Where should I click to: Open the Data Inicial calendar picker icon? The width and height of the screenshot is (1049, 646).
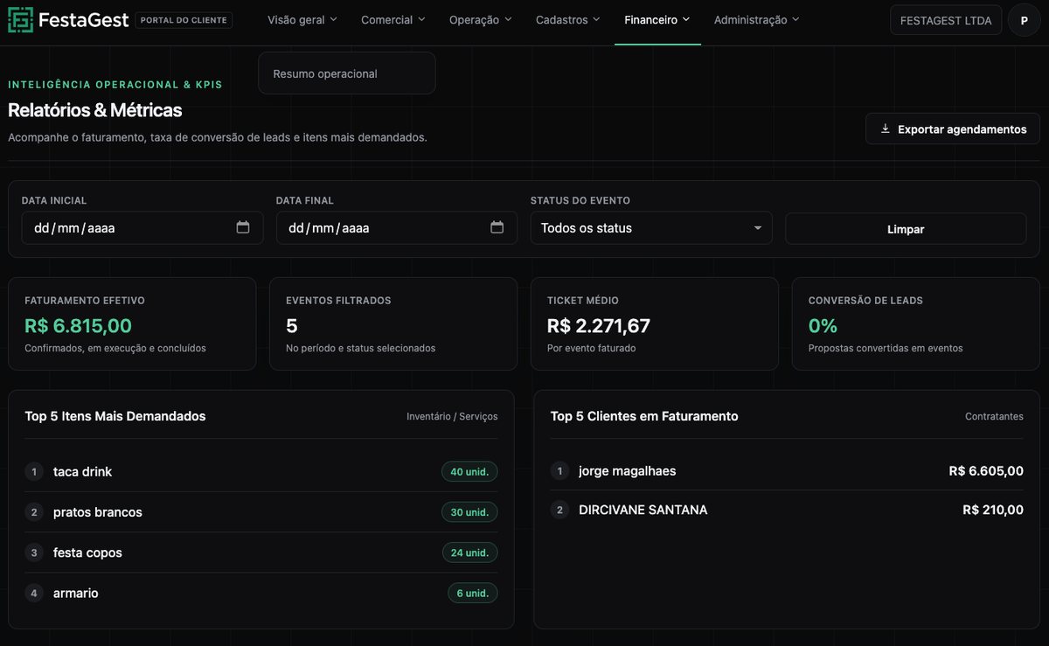click(243, 227)
